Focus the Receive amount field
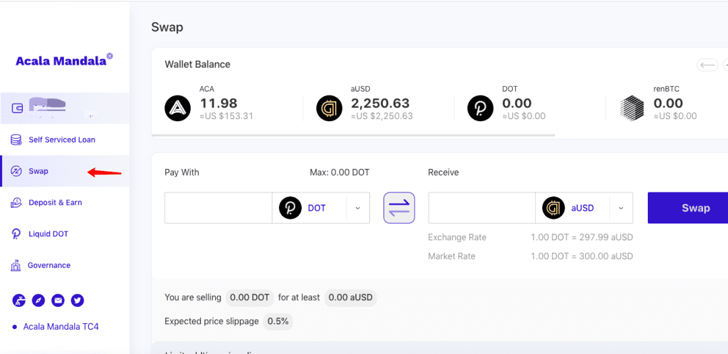Screen dimensions: 728x354 tap(482, 208)
